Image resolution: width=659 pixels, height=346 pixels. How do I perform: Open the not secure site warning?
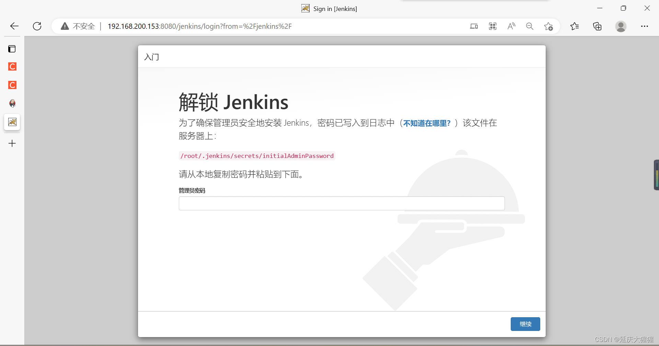tap(78, 26)
